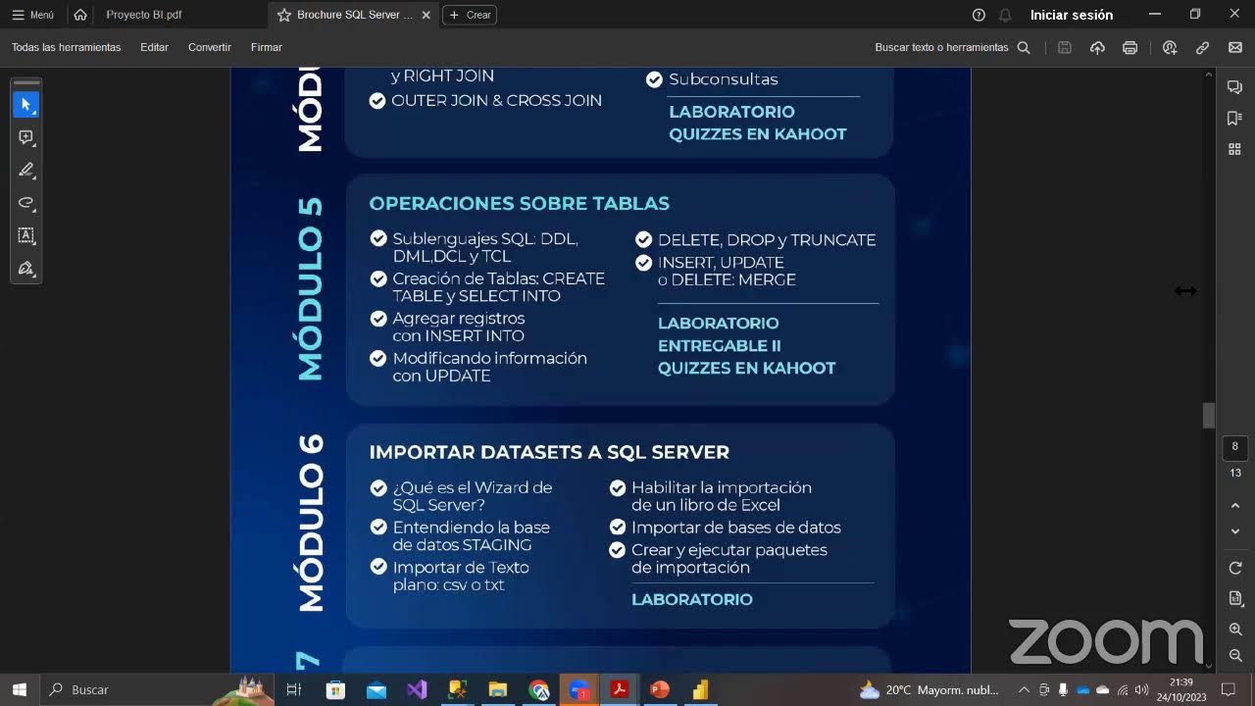
Task: Open the Firmar menu
Action: 266,47
